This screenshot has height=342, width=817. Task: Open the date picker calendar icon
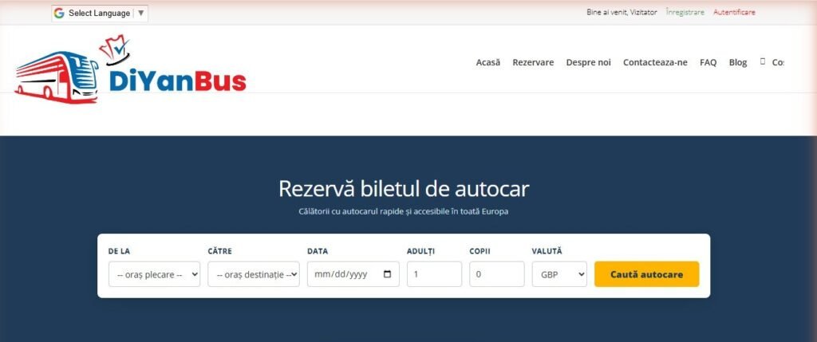click(x=387, y=274)
